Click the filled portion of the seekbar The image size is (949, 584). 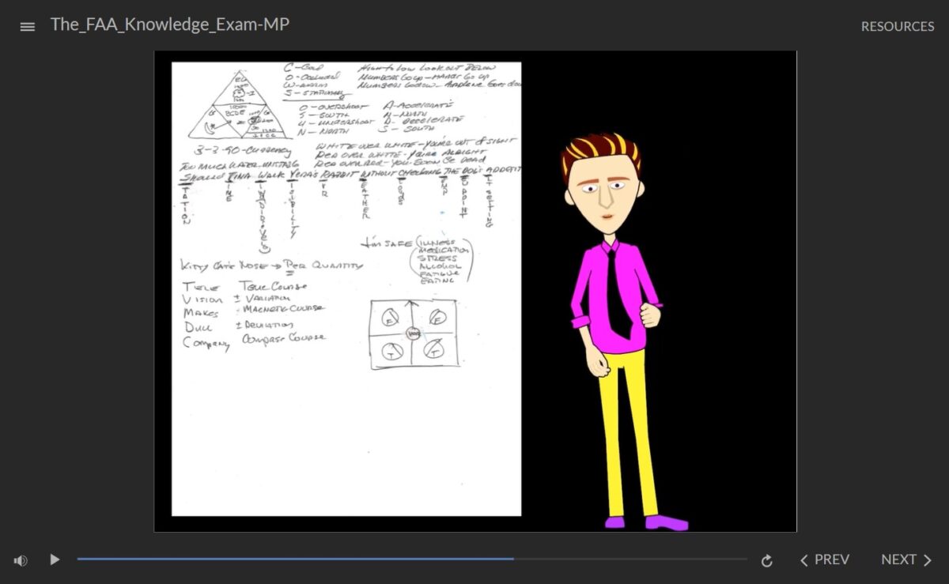point(293,559)
